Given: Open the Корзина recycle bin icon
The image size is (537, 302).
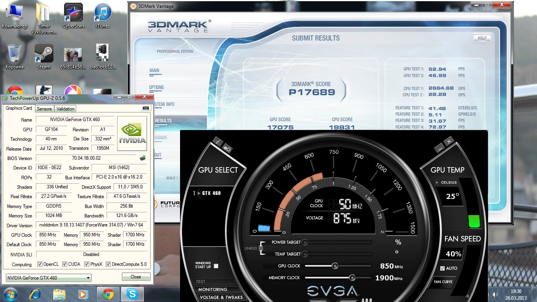Looking at the screenshot, I should pyautogui.click(x=15, y=56).
